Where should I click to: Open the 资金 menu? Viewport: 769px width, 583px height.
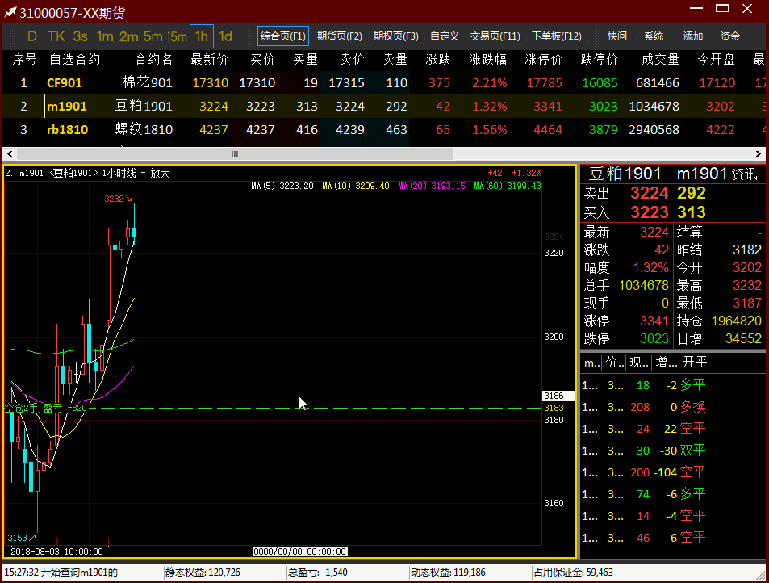pyautogui.click(x=729, y=36)
